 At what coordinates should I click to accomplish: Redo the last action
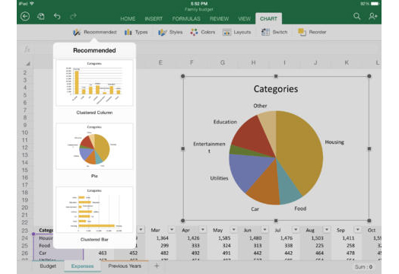[x=73, y=17]
